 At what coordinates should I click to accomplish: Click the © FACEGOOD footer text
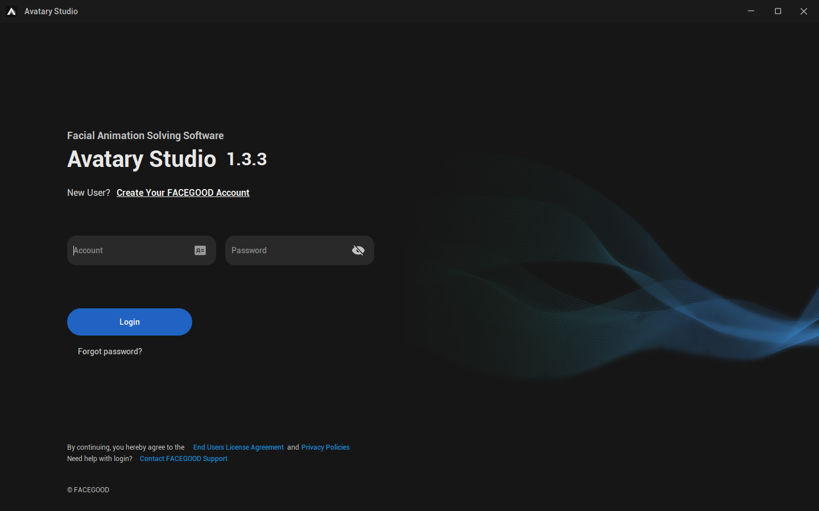pyautogui.click(x=88, y=490)
